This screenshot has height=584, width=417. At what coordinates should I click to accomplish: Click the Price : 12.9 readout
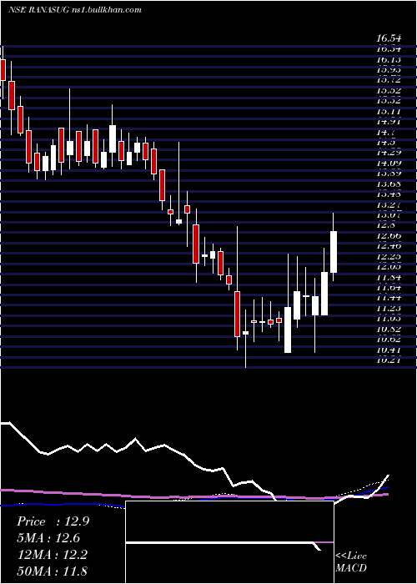(53, 521)
